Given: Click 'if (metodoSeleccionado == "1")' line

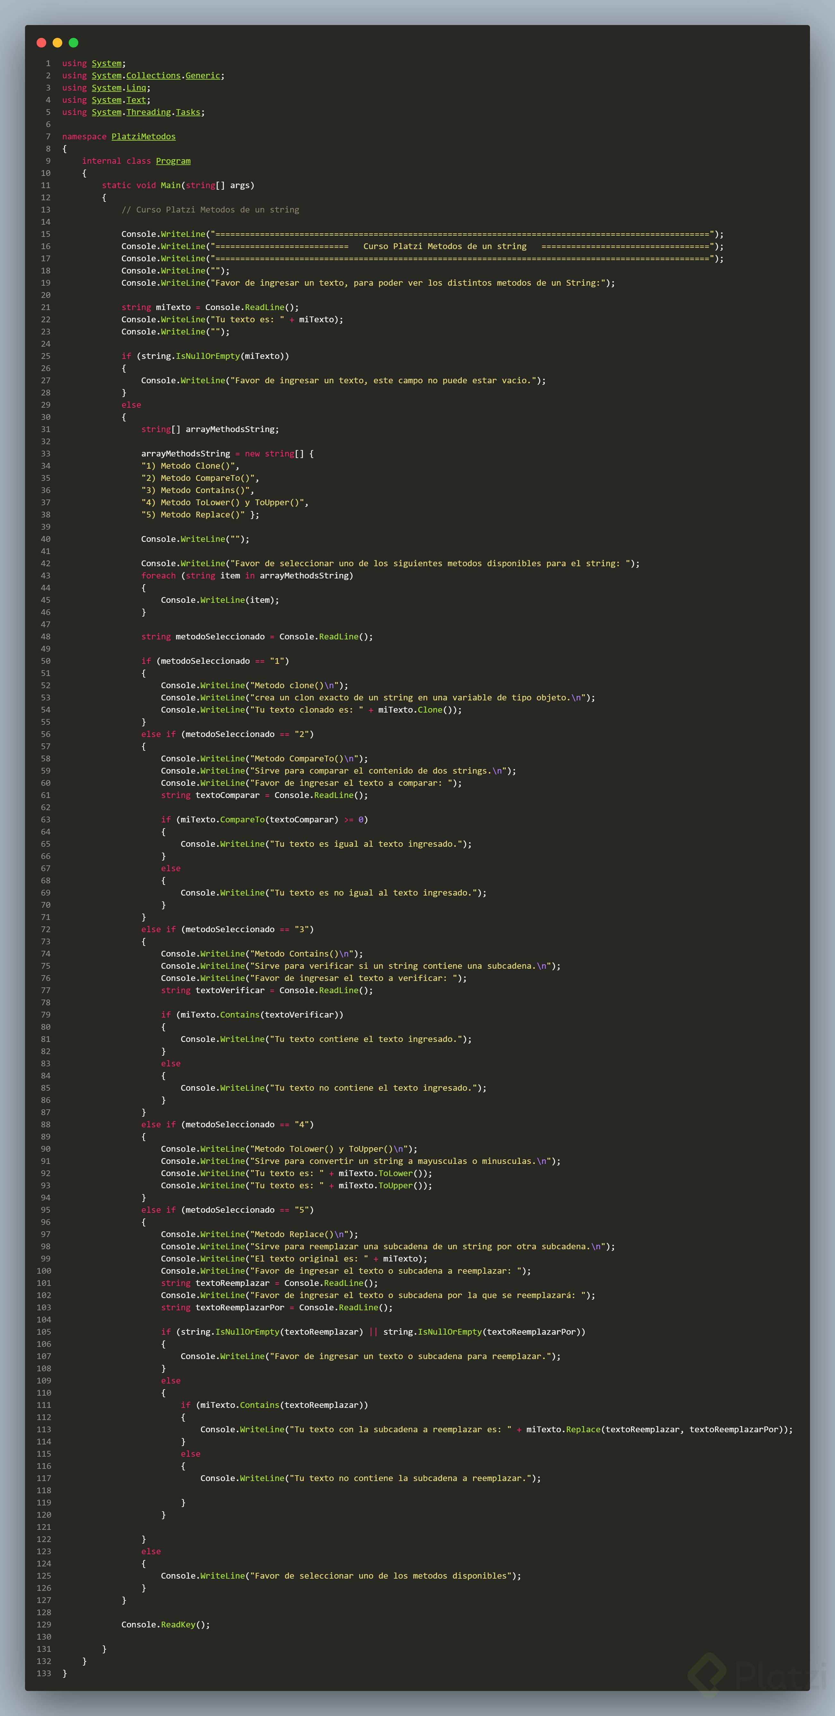Looking at the screenshot, I should pyautogui.click(x=215, y=662).
